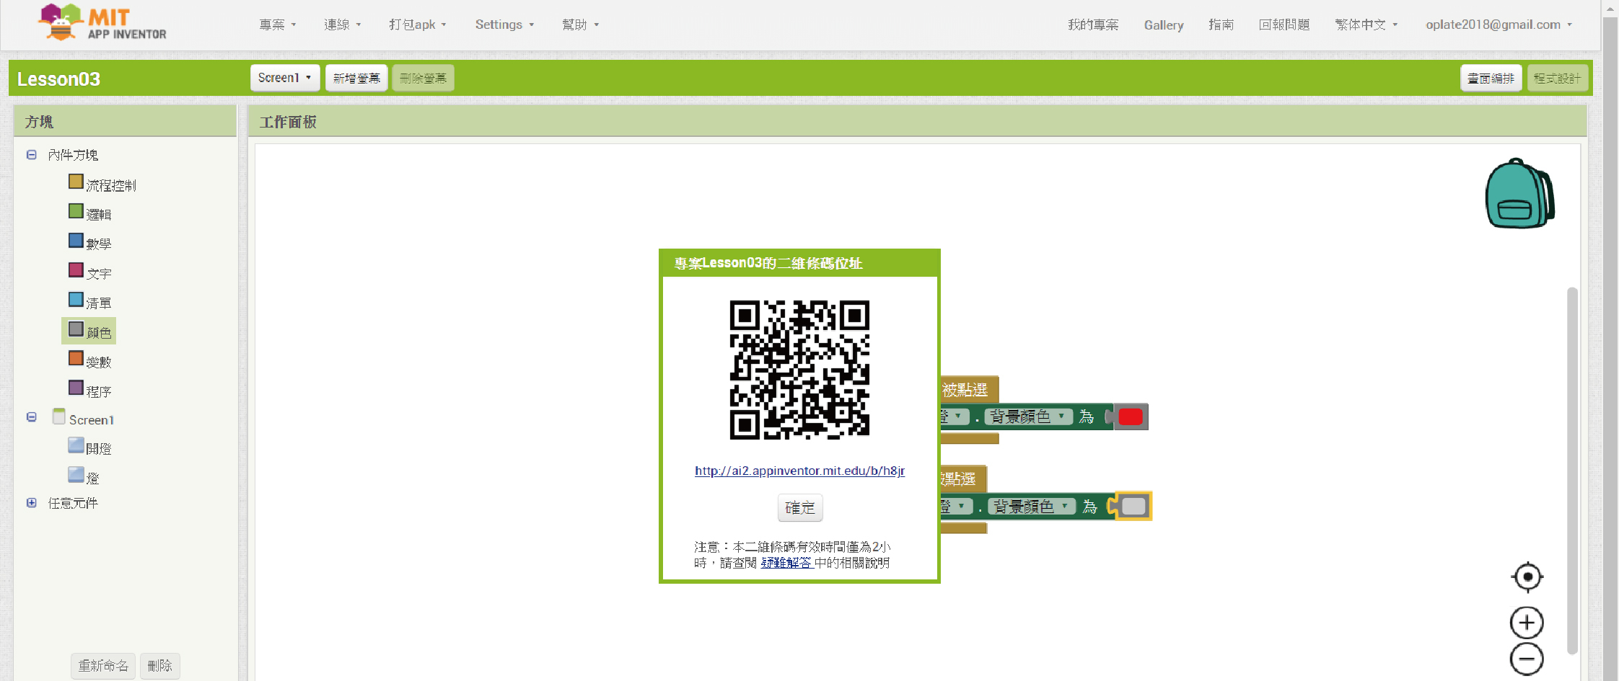Open the Screen1 screen dropdown
The height and width of the screenshot is (681, 1619).
(285, 78)
